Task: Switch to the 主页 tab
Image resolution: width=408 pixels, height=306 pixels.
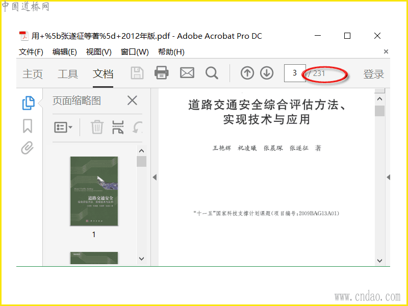Action: pyautogui.click(x=33, y=74)
